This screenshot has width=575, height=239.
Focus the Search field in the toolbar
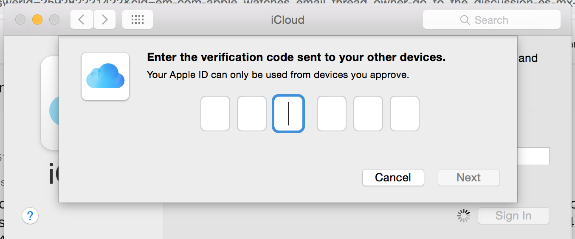click(x=491, y=20)
